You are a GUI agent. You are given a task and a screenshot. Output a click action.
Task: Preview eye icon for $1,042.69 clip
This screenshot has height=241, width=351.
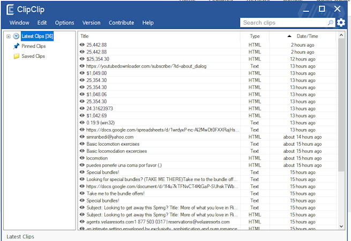82,116
